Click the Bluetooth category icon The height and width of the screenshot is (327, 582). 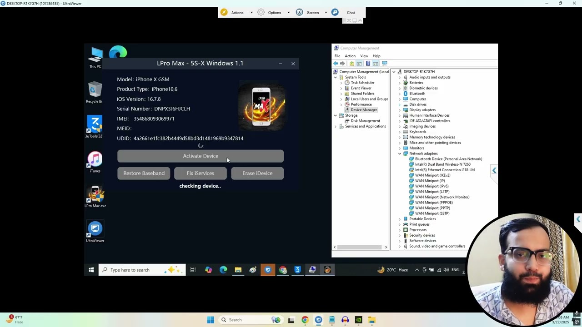click(406, 94)
